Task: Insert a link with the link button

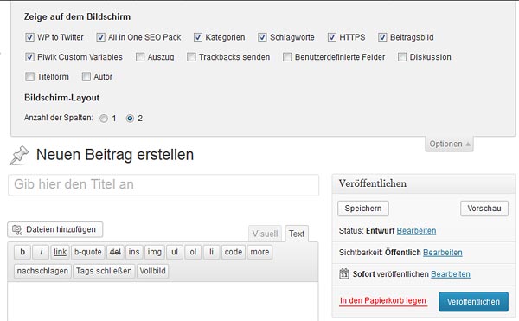Action: point(60,252)
